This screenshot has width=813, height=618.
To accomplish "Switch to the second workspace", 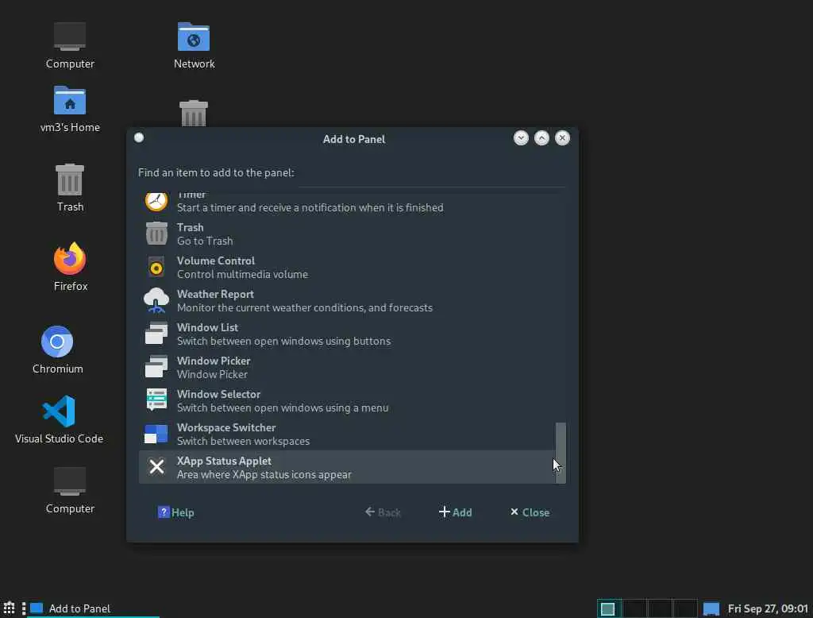I will (634, 608).
